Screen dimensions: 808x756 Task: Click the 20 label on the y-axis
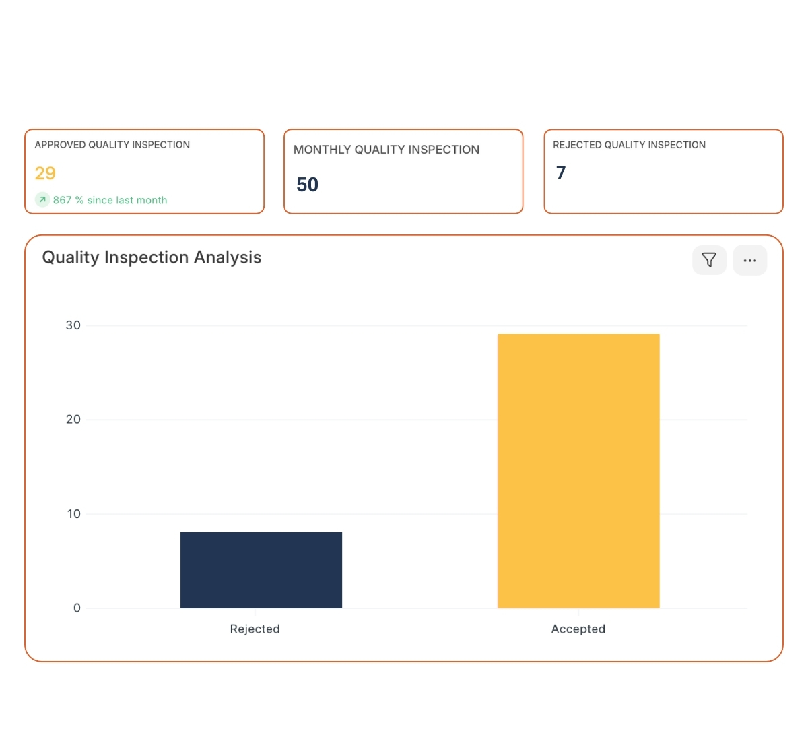point(73,420)
